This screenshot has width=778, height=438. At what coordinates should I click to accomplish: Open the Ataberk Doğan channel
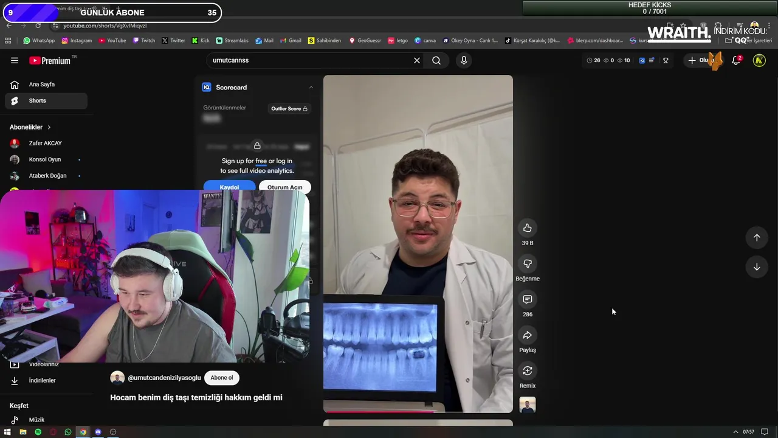pyautogui.click(x=46, y=176)
